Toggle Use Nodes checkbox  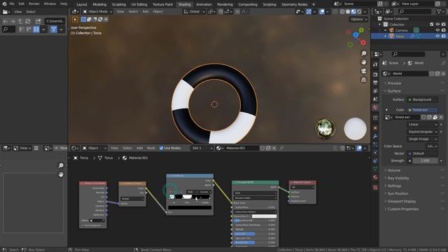162,148
